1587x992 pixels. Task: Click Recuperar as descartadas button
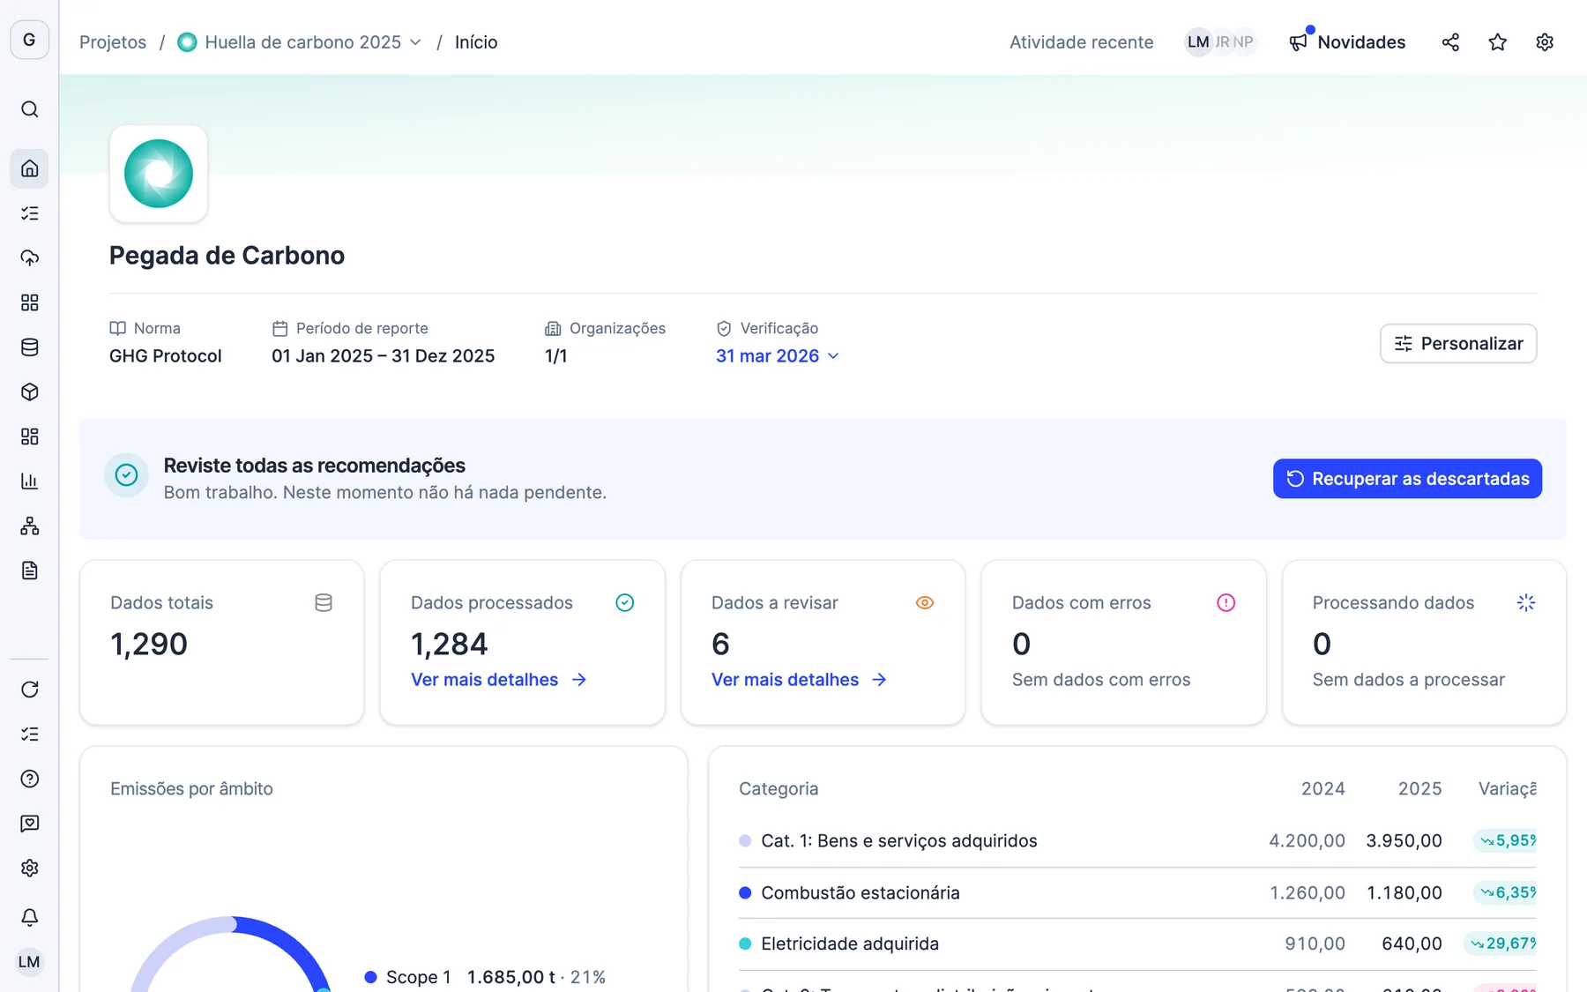tap(1407, 479)
